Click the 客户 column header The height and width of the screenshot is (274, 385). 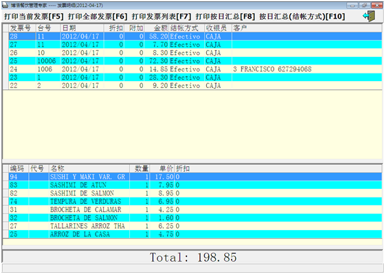coord(307,28)
